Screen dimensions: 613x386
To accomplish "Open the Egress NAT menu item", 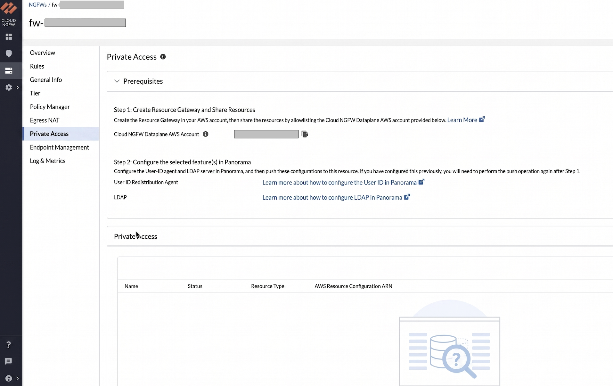I will [45, 120].
